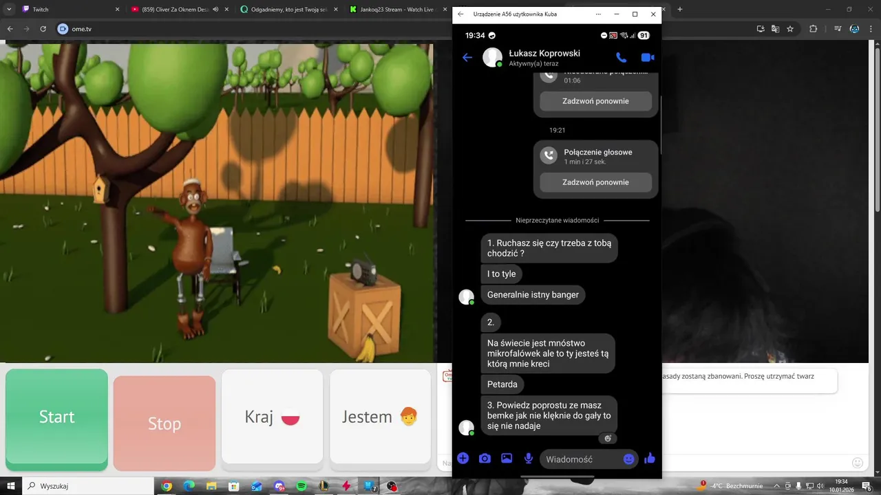Focus the Wiadomość message input field
The height and width of the screenshot is (495, 881).
click(x=588, y=459)
